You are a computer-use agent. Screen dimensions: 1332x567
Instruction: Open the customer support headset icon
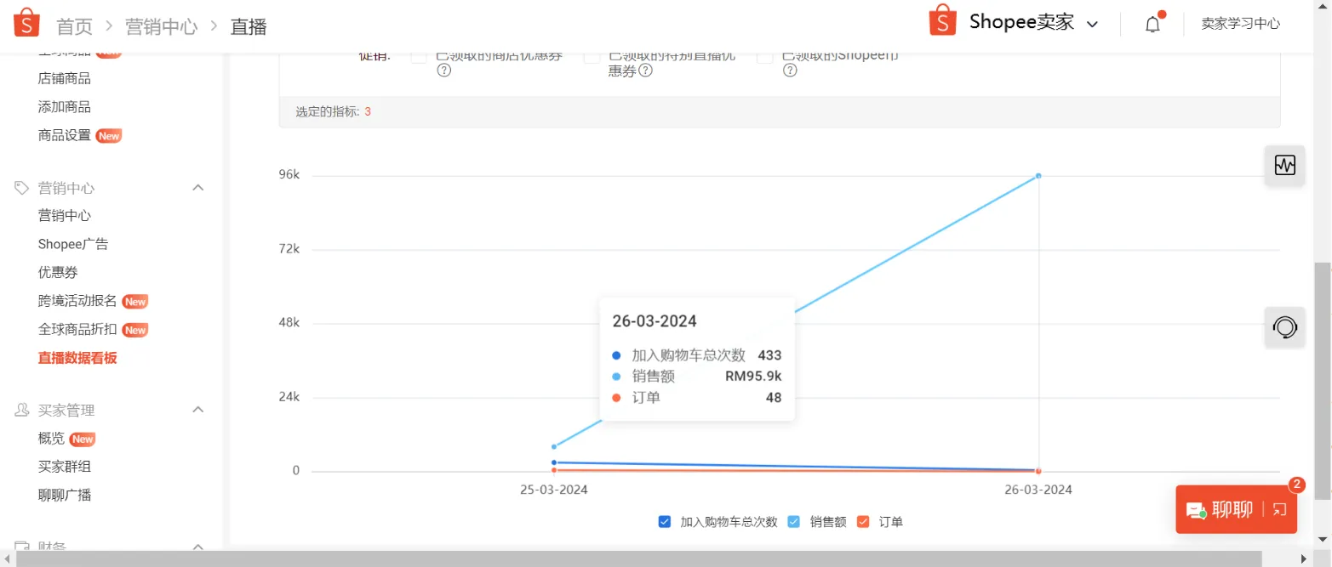click(1283, 327)
